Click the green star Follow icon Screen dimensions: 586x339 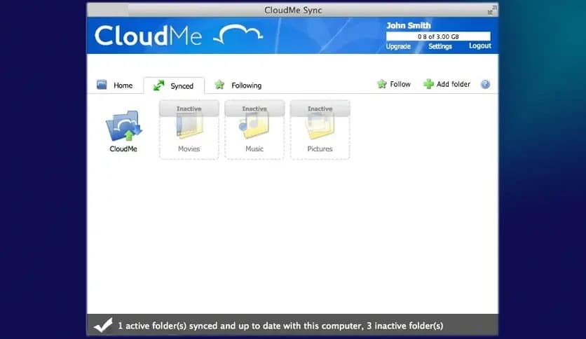pos(381,84)
